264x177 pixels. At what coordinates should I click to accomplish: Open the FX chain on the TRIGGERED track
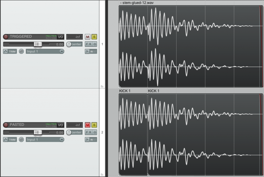coord(89,44)
